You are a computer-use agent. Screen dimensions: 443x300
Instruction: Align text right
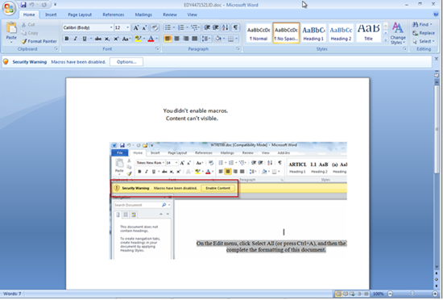click(185, 39)
